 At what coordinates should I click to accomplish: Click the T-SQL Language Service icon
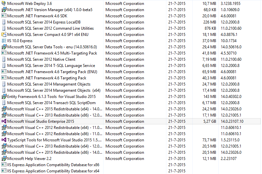click(4, 65)
